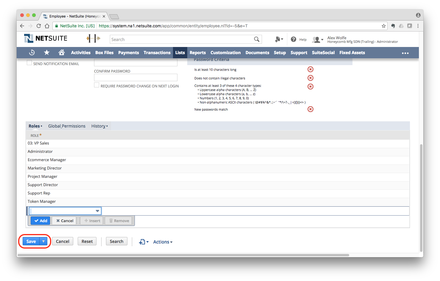Open the Payments menu
This screenshot has height=281, width=440.
129,53
